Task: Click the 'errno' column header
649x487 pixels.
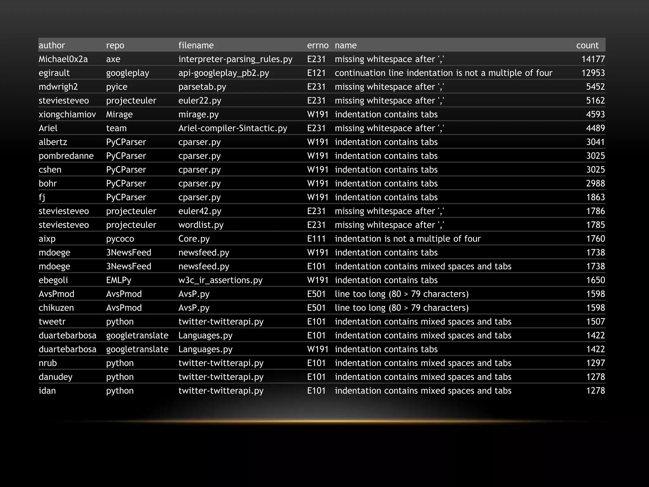Action: click(318, 45)
